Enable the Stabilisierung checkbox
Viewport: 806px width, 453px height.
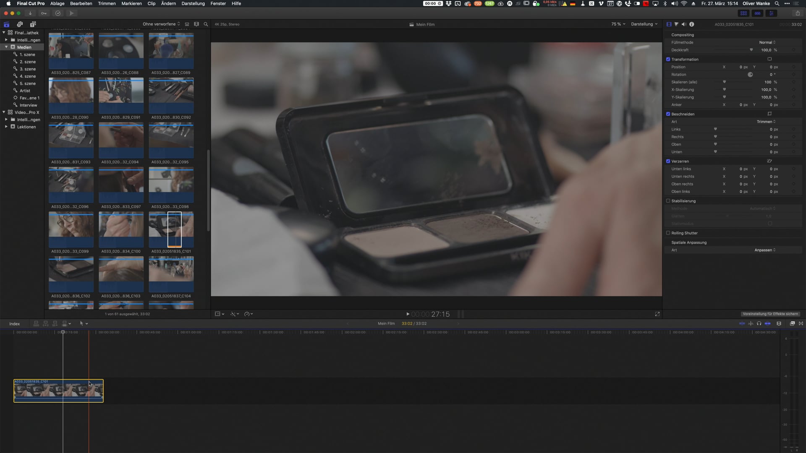coord(668,201)
